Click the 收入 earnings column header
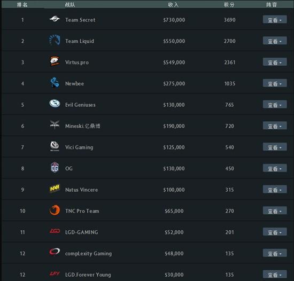 pos(173,5)
